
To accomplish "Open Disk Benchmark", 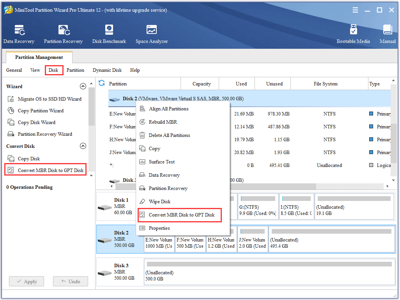I will point(109,34).
